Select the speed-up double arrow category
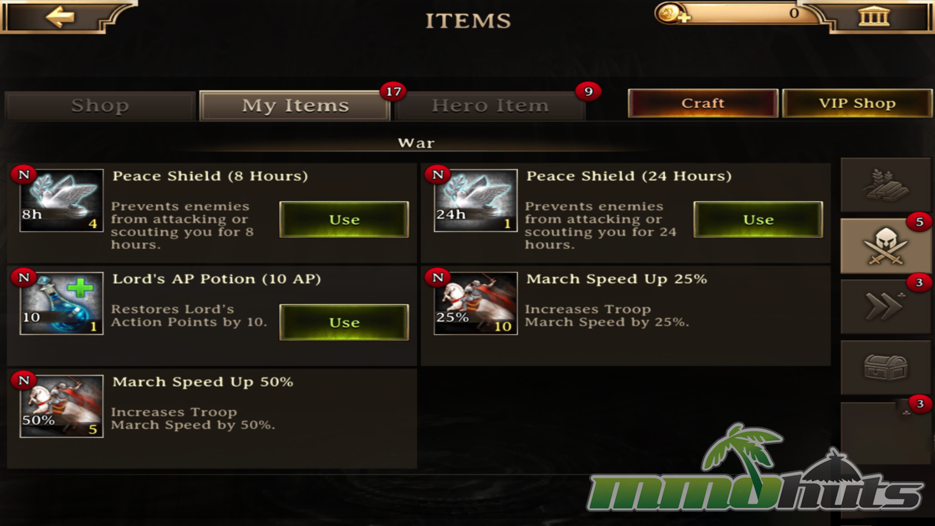Screen dimensions: 935x526 tap(886, 307)
